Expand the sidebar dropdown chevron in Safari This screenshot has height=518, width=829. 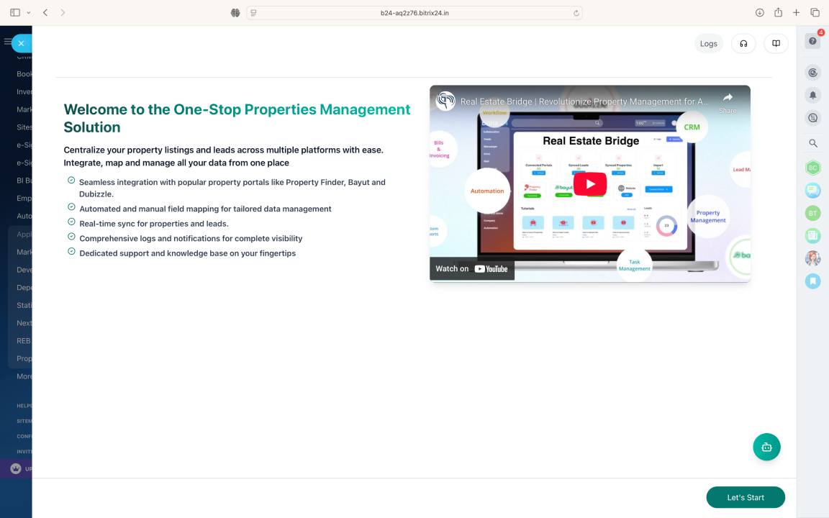pyautogui.click(x=29, y=13)
